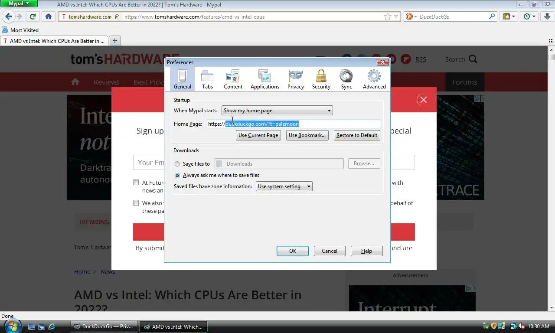The height and width of the screenshot is (333, 555).
Task: Open the URL bar history dropdown arrow
Action: coord(396,17)
